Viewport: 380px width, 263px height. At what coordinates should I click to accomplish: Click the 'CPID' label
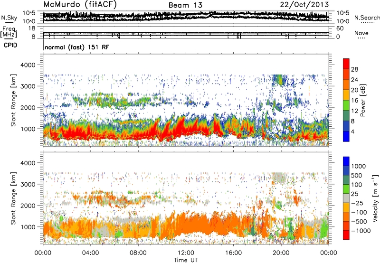click(10, 45)
